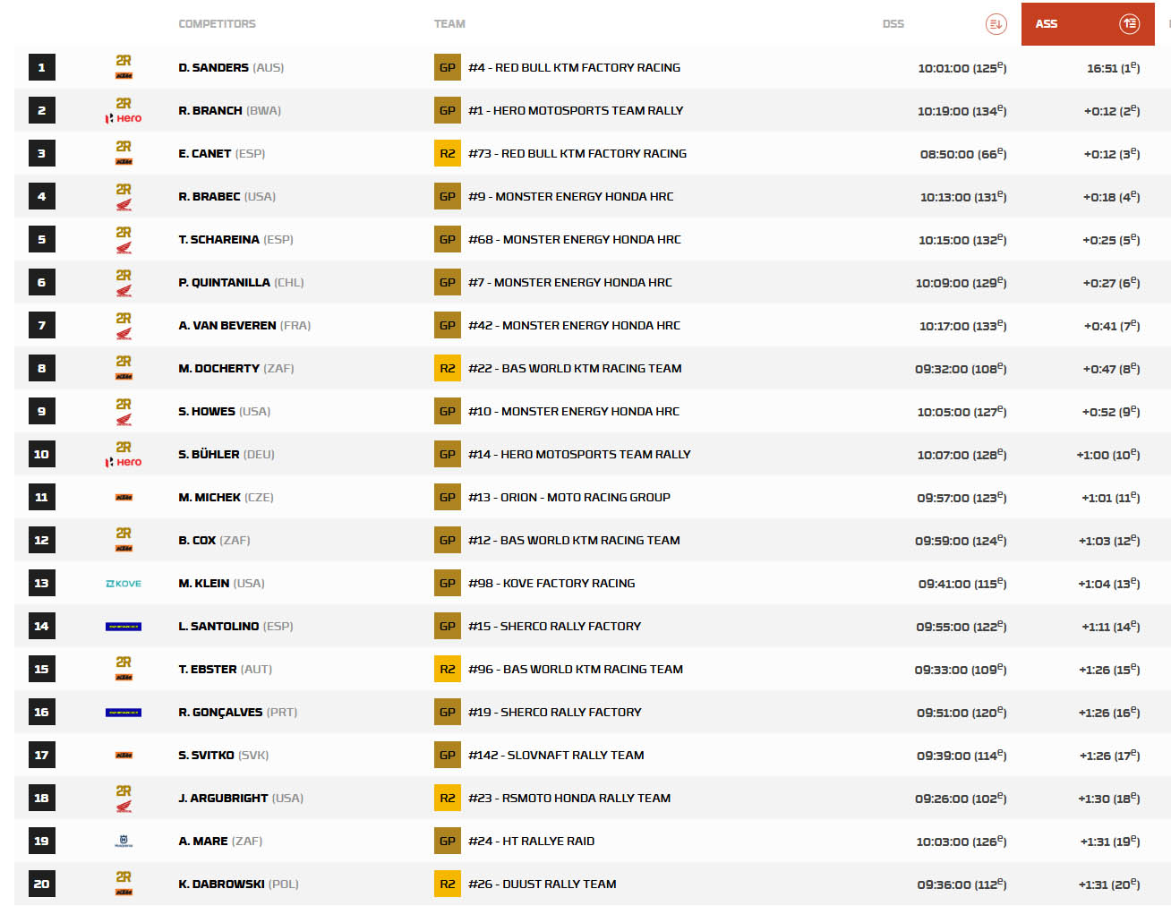Open team #9 - Monster Energy Honda HRC

571,196
